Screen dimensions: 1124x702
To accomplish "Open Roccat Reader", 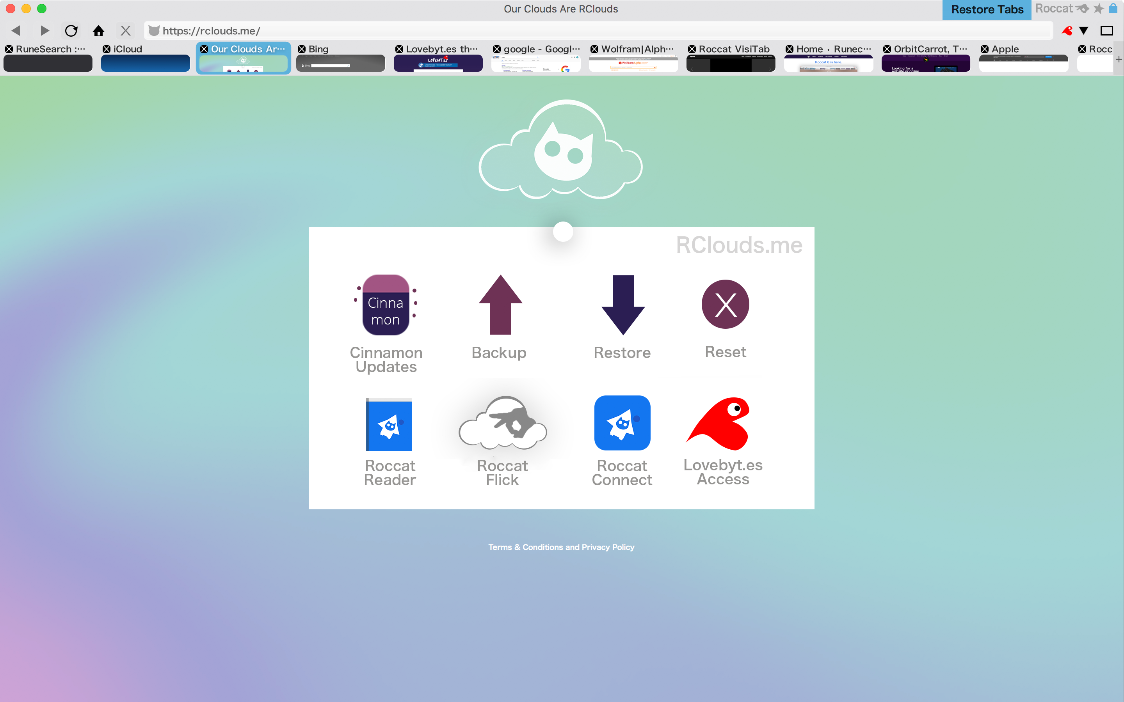I will click(389, 424).
